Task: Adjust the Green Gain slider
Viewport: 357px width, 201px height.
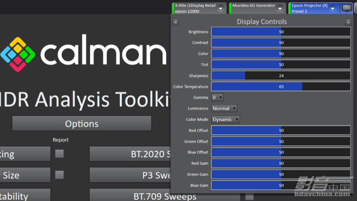Action: pos(281,174)
